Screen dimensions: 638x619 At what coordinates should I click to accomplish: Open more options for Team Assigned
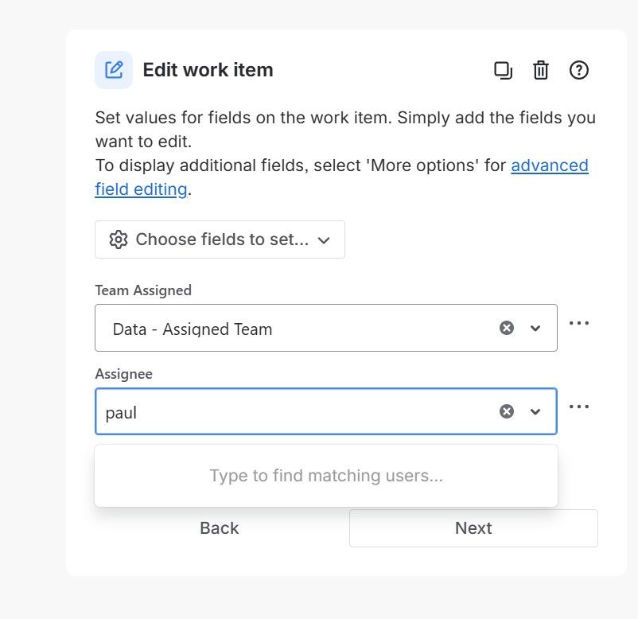click(579, 323)
